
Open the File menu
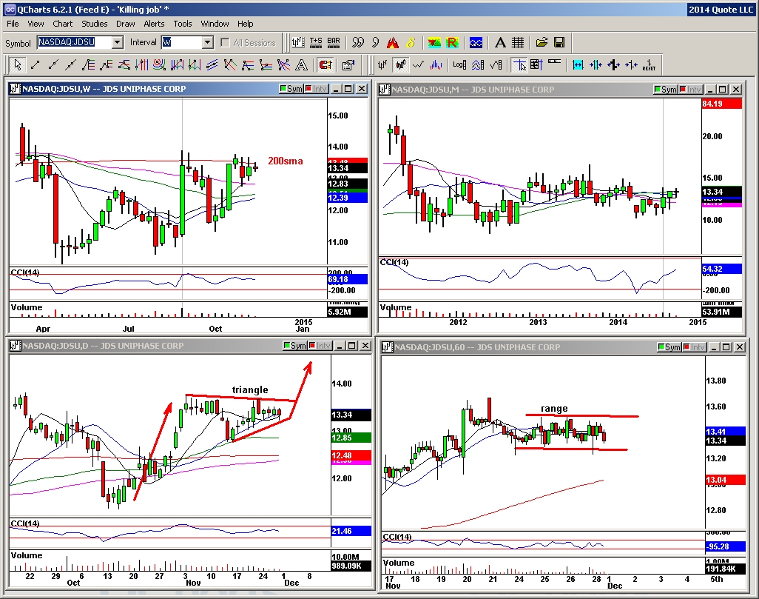click(13, 24)
